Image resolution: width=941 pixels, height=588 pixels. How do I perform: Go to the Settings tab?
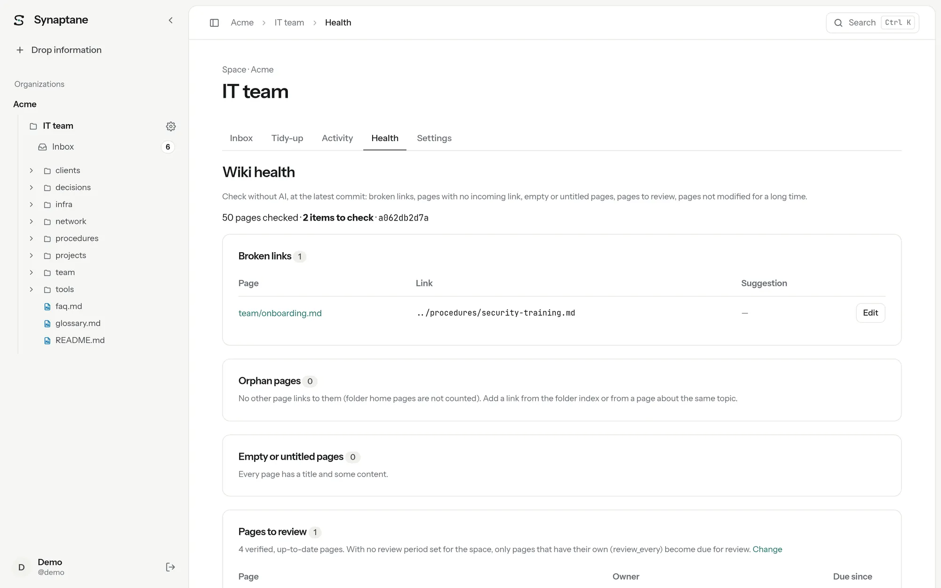coord(434,138)
